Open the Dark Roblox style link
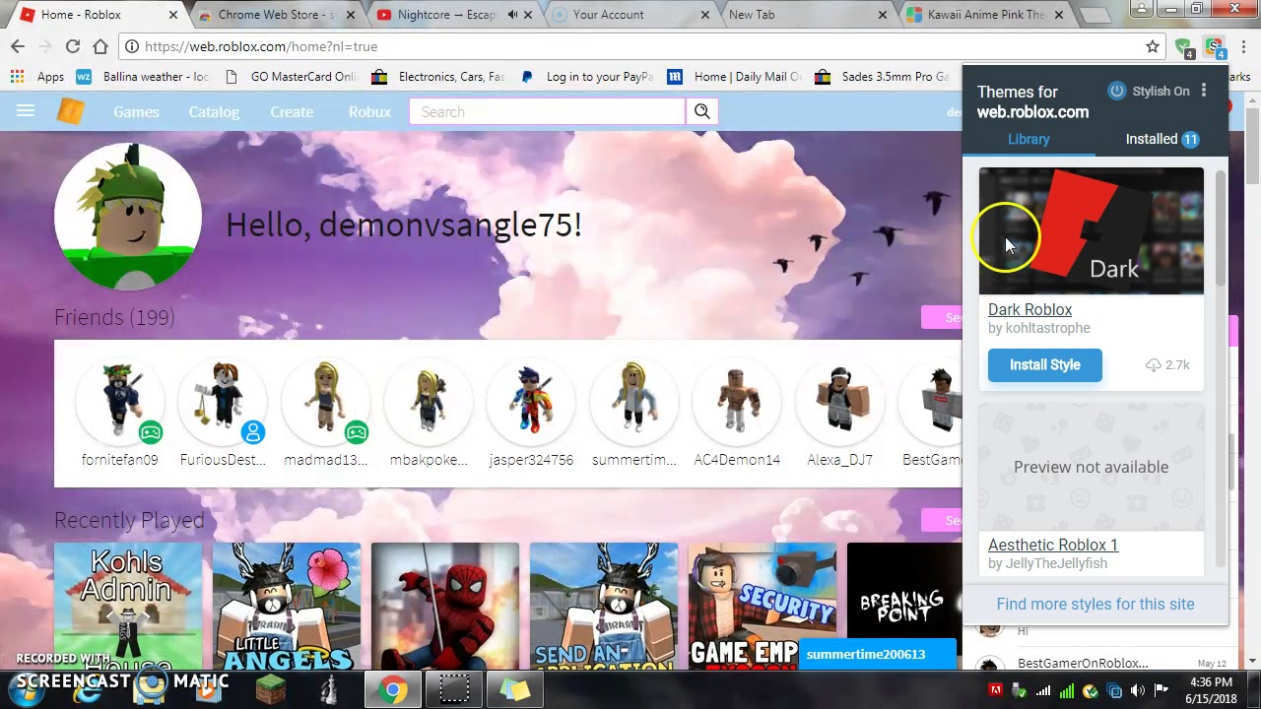This screenshot has width=1261, height=709. [1029, 309]
